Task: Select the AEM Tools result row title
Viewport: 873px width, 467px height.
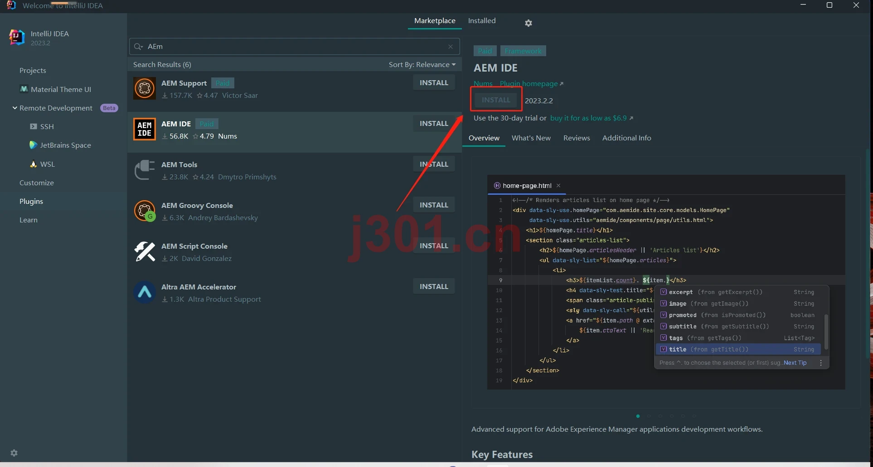Action: tap(179, 164)
